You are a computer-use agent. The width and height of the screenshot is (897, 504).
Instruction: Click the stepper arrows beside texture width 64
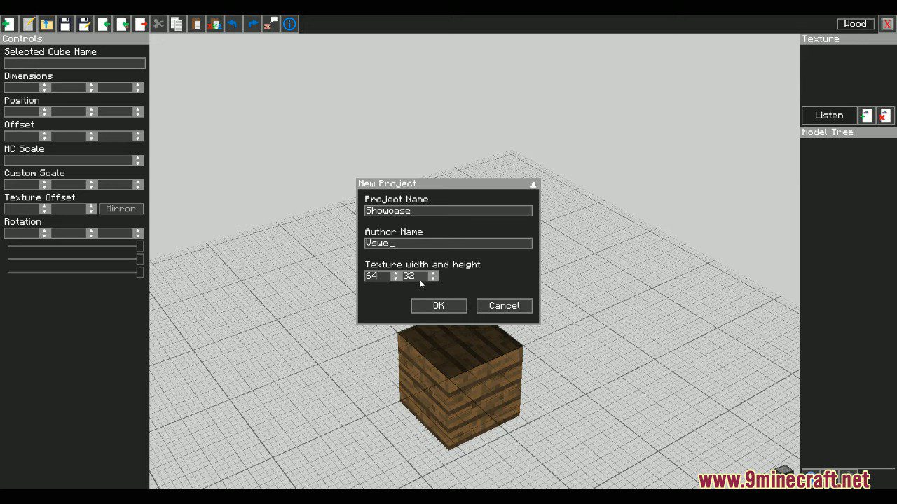click(x=396, y=276)
